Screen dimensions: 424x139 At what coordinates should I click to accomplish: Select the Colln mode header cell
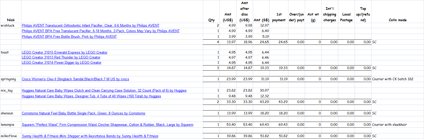point(398,11)
